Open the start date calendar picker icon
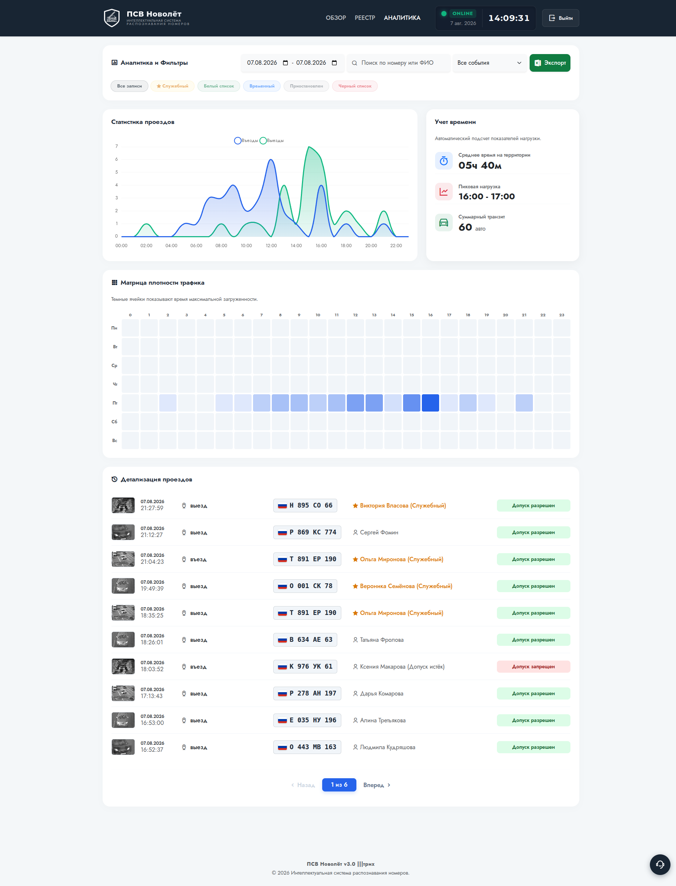Image resolution: width=676 pixels, height=886 pixels. click(285, 63)
